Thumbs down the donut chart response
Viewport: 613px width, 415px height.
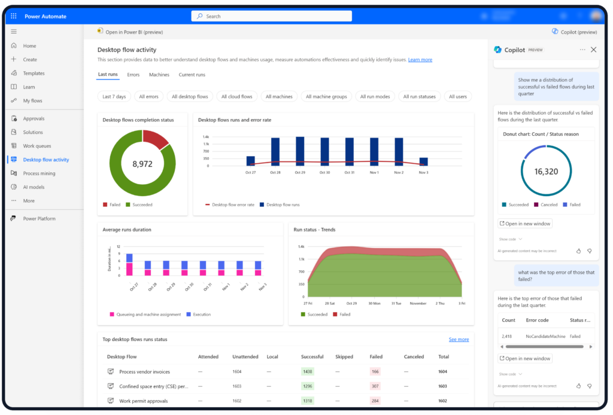point(590,251)
